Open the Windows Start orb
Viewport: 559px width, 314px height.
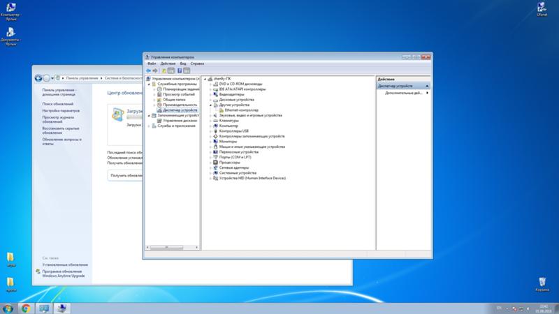(x=8, y=308)
